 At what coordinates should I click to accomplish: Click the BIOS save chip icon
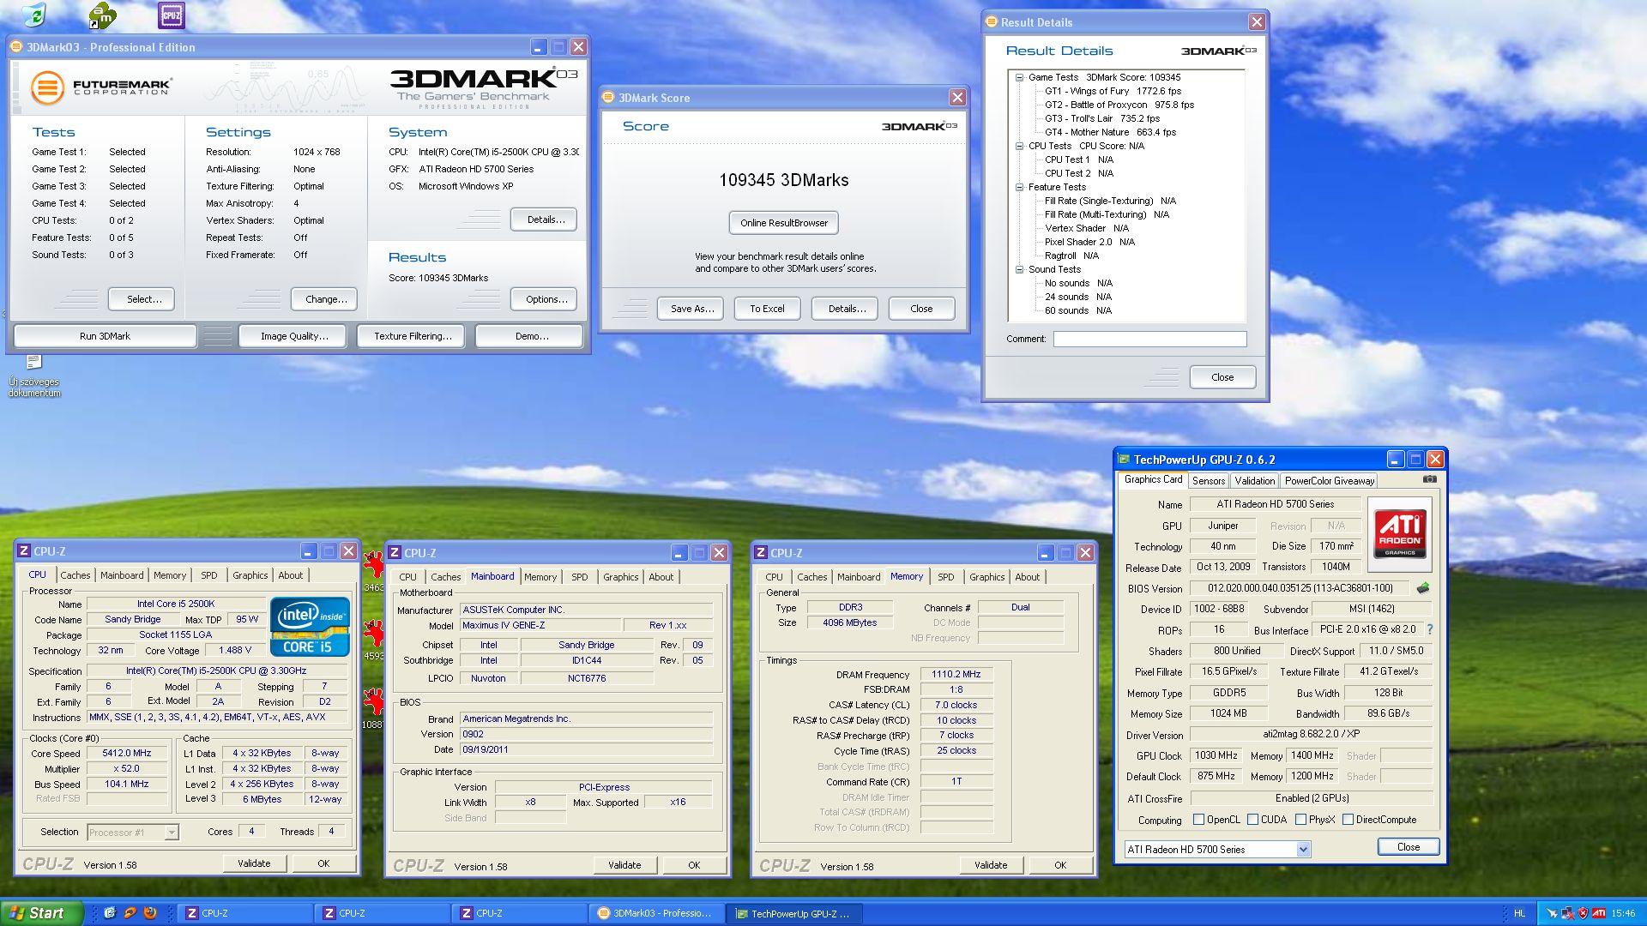pos(1422,588)
